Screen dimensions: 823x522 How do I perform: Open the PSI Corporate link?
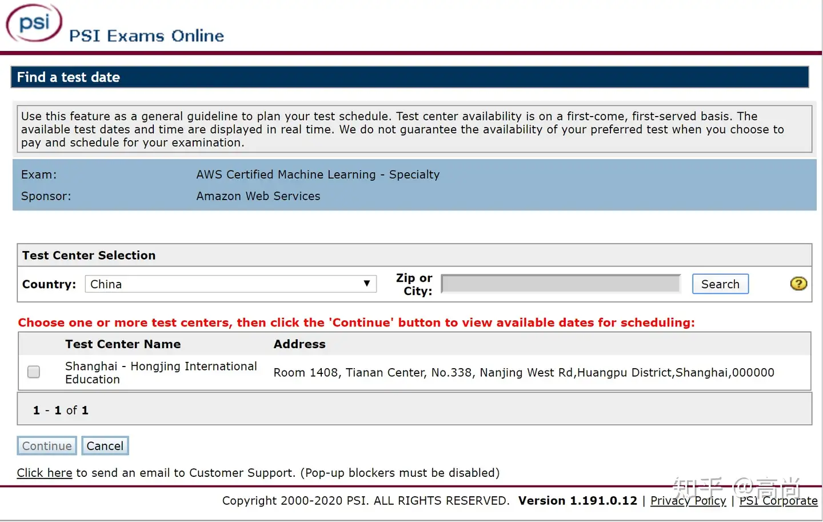pos(778,501)
